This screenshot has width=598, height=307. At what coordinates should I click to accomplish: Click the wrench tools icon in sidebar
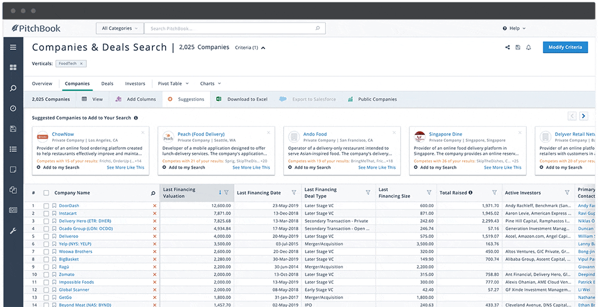[x=13, y=231]
